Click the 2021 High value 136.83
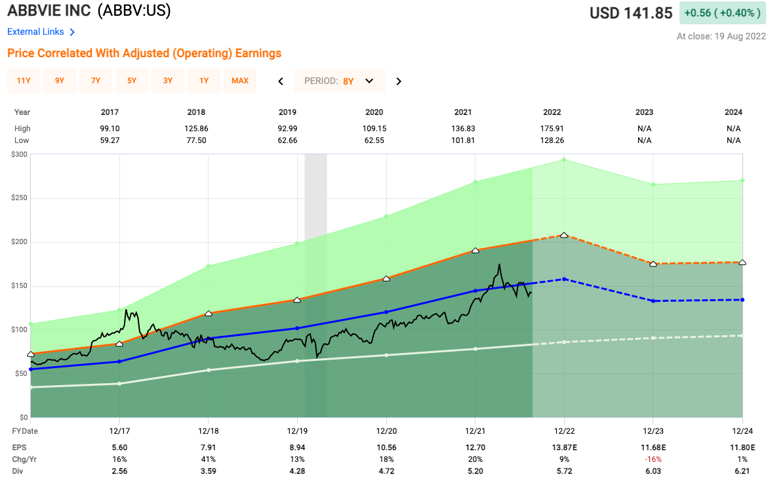The width and height of the screenshot is (770, 479). (x=463, y=128)
